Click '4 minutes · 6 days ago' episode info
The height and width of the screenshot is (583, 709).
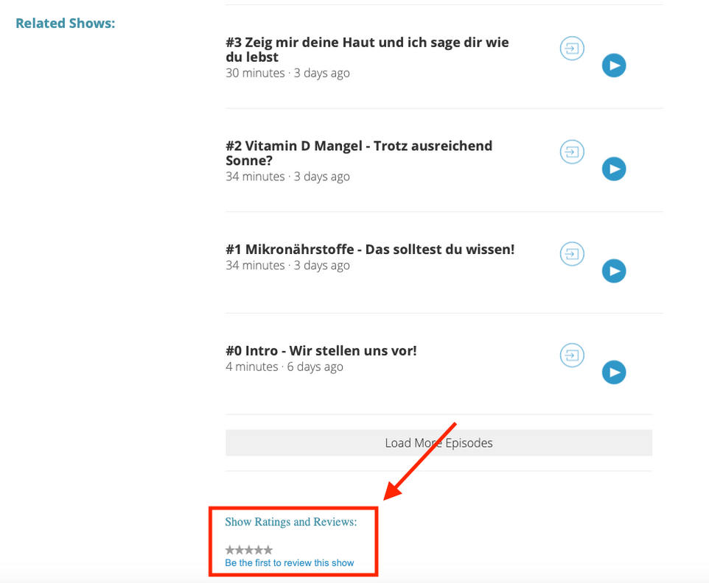click(284, 367)
